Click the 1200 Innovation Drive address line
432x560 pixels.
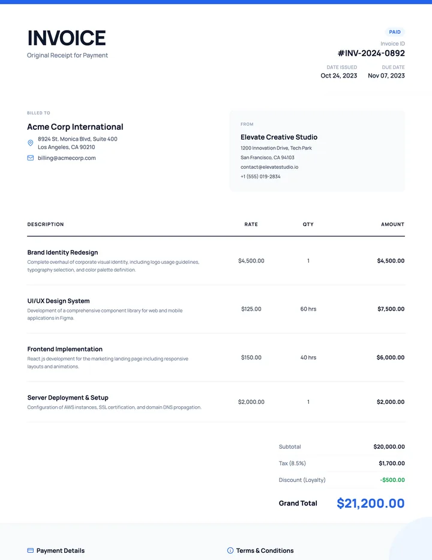[276, 148]
